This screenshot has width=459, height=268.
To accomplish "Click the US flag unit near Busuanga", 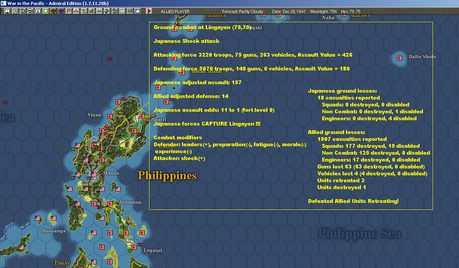I will (54, 218).
